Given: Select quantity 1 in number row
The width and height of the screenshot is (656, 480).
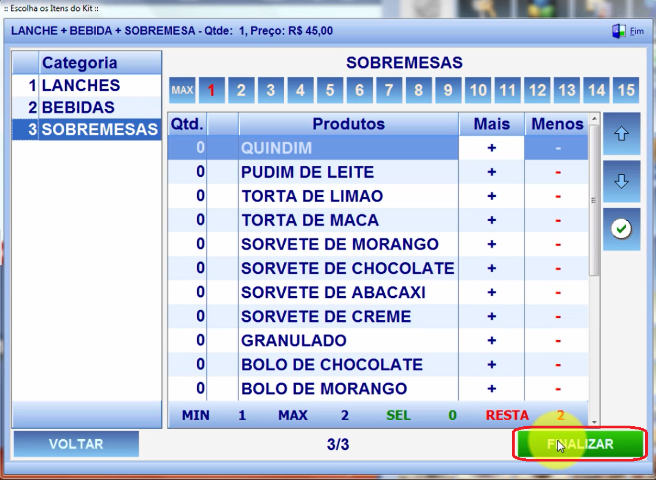Looking at the screenshot, I should (x=211, y=90).
